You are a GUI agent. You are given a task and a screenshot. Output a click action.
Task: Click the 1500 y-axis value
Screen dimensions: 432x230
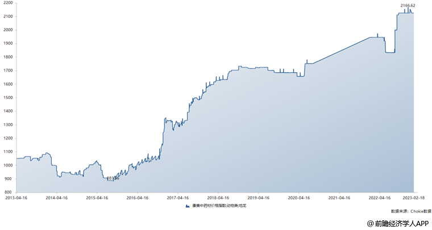(x=9, y=98)
